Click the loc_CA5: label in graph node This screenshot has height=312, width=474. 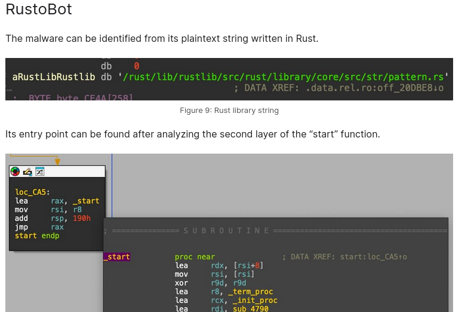(32, 192)
